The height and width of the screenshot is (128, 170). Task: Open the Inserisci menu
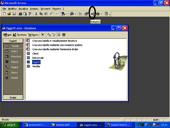(34, 9)
